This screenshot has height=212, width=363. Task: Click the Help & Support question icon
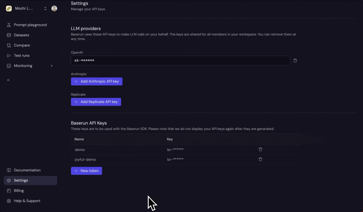(9, 201)
